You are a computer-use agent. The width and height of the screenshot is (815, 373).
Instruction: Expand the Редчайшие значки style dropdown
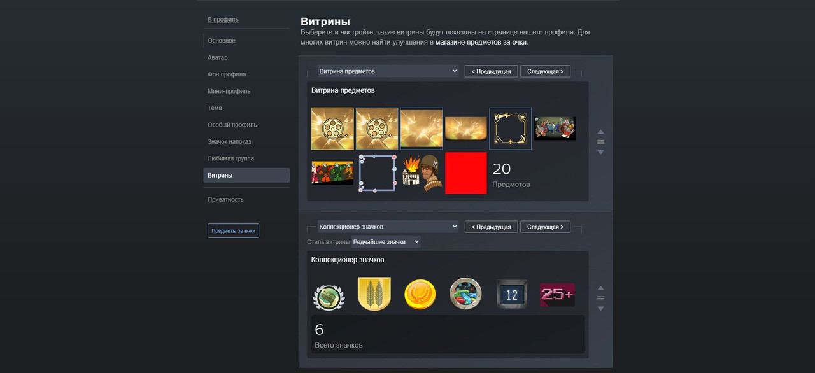point(386,242)
